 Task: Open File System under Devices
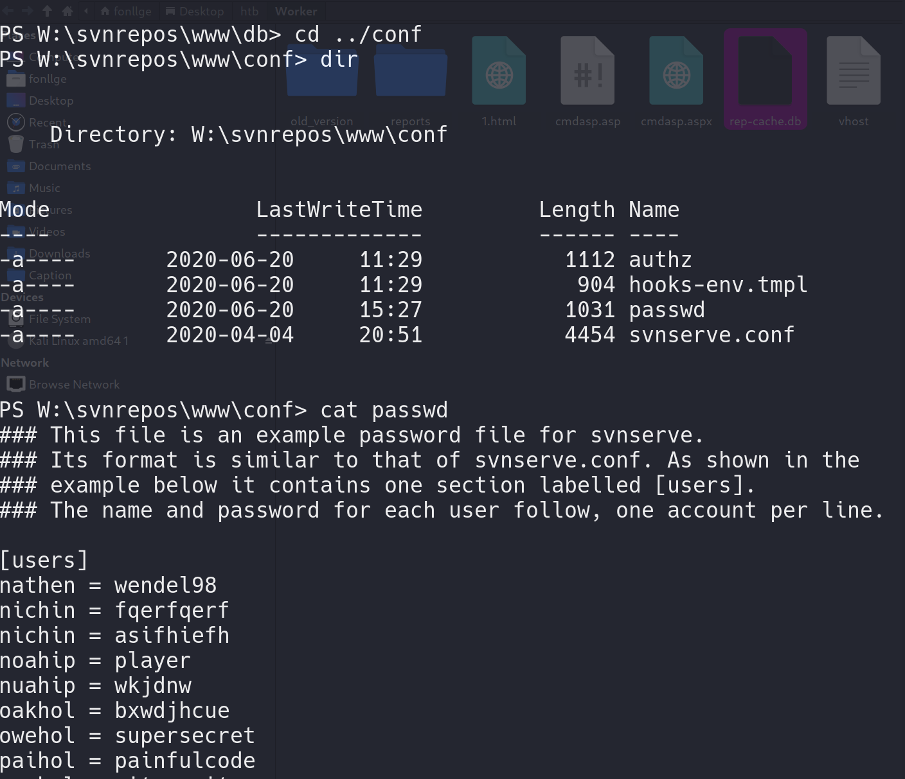60,319
